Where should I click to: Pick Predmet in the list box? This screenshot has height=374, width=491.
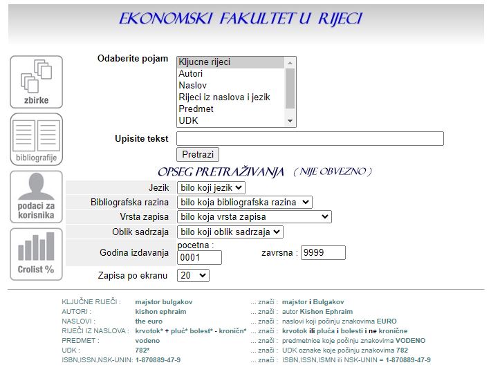(x=231, y=109)
